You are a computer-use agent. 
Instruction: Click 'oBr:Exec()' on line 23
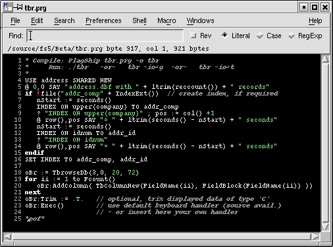tap(44, 206)
